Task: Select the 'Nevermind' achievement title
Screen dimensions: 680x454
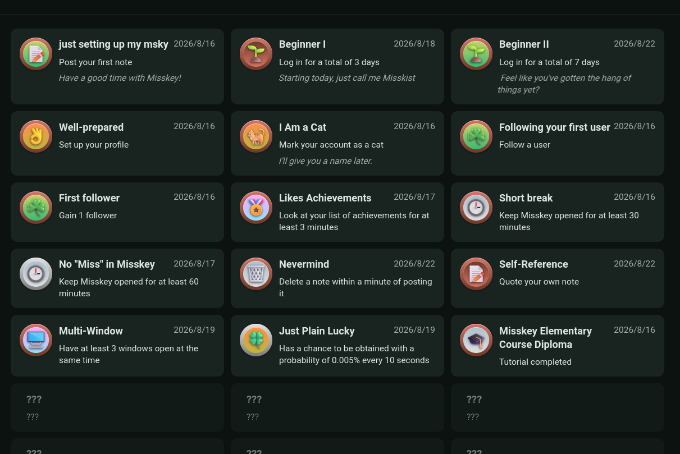Action: point(304,264)
